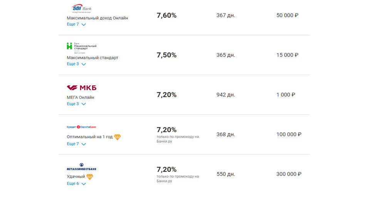Viewport: 387px width, 197px height.
Task: Open the Оптимальный на 1 год deposit
Action: point(90,137)
